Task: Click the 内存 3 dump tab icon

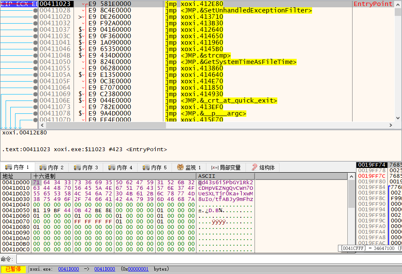Action: coord(77,167)
